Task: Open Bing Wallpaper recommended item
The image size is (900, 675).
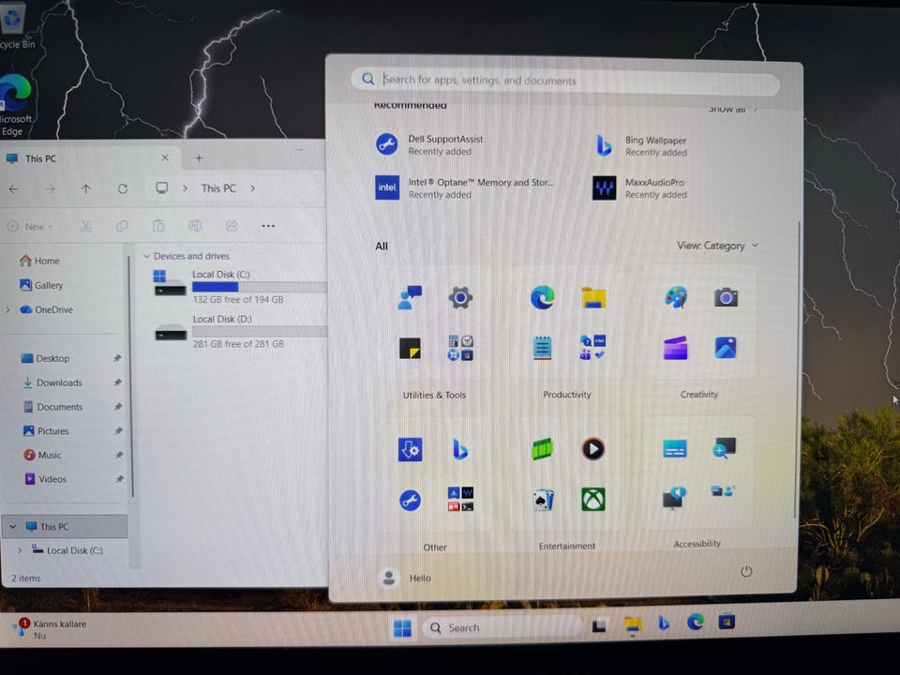Action: click(641, 146)
